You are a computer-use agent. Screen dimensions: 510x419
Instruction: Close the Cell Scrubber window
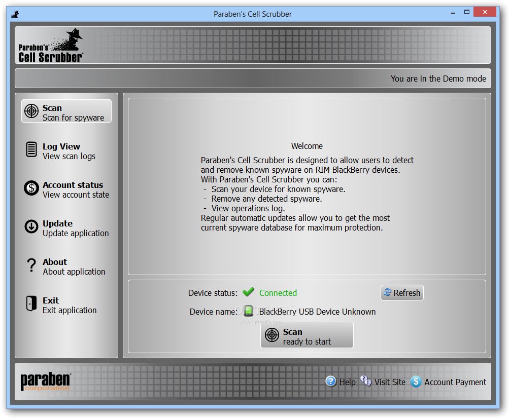tap(485, 12)
